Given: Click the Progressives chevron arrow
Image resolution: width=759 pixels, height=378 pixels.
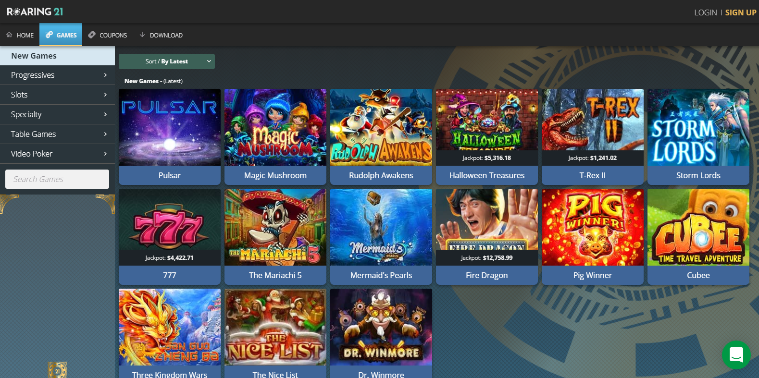Looking at the screenshot, I should [x=105, y=75].
